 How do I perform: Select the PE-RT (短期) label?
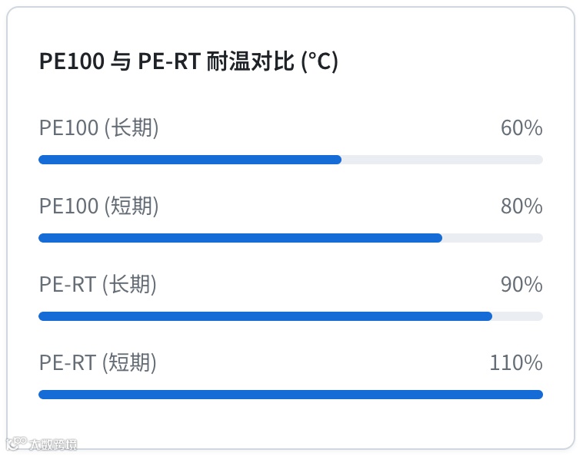pyautogui.click(x=98, y=363)
